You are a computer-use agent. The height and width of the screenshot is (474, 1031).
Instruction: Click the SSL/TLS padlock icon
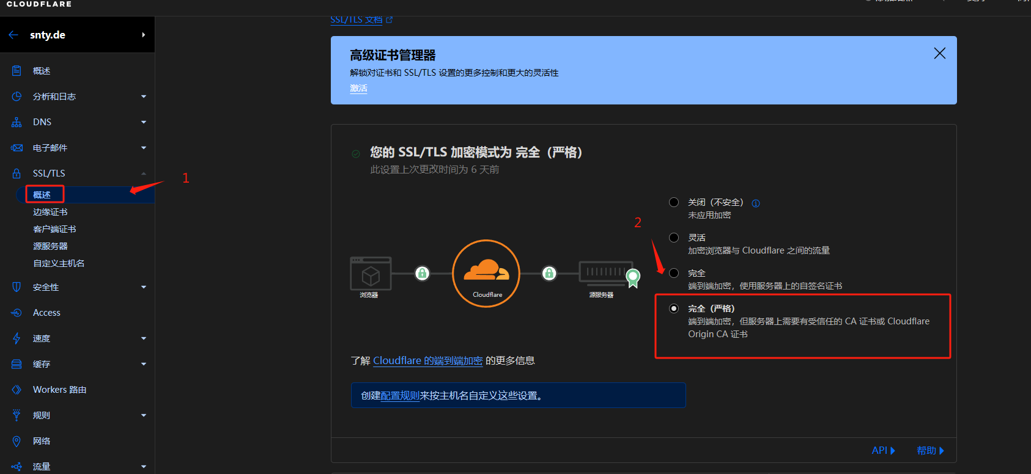(x=17, y=173)
